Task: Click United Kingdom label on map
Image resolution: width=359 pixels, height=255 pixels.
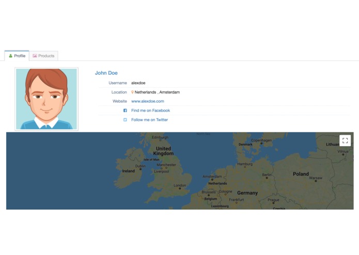Action: point(163,151)
